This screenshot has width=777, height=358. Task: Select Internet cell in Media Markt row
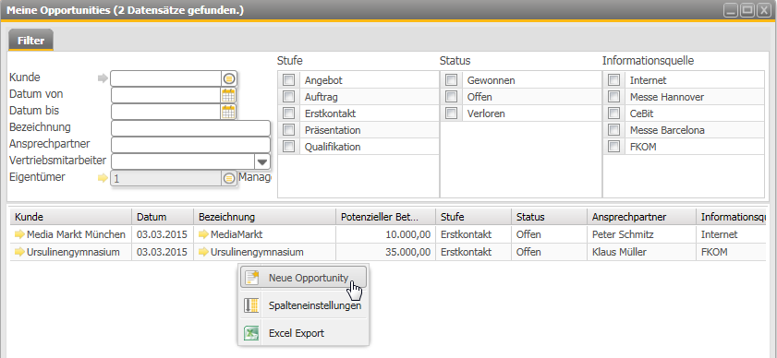(731, 234)
